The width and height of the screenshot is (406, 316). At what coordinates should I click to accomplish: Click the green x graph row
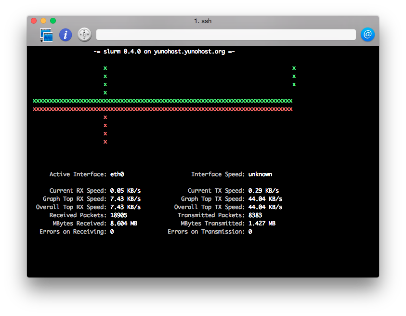coord(163,101)
